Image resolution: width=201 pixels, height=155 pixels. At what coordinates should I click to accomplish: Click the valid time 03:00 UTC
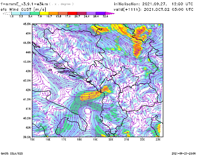click(183, 10)
